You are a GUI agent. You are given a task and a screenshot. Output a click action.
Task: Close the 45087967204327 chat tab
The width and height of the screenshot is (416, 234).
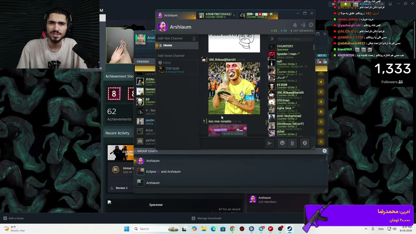234,15
